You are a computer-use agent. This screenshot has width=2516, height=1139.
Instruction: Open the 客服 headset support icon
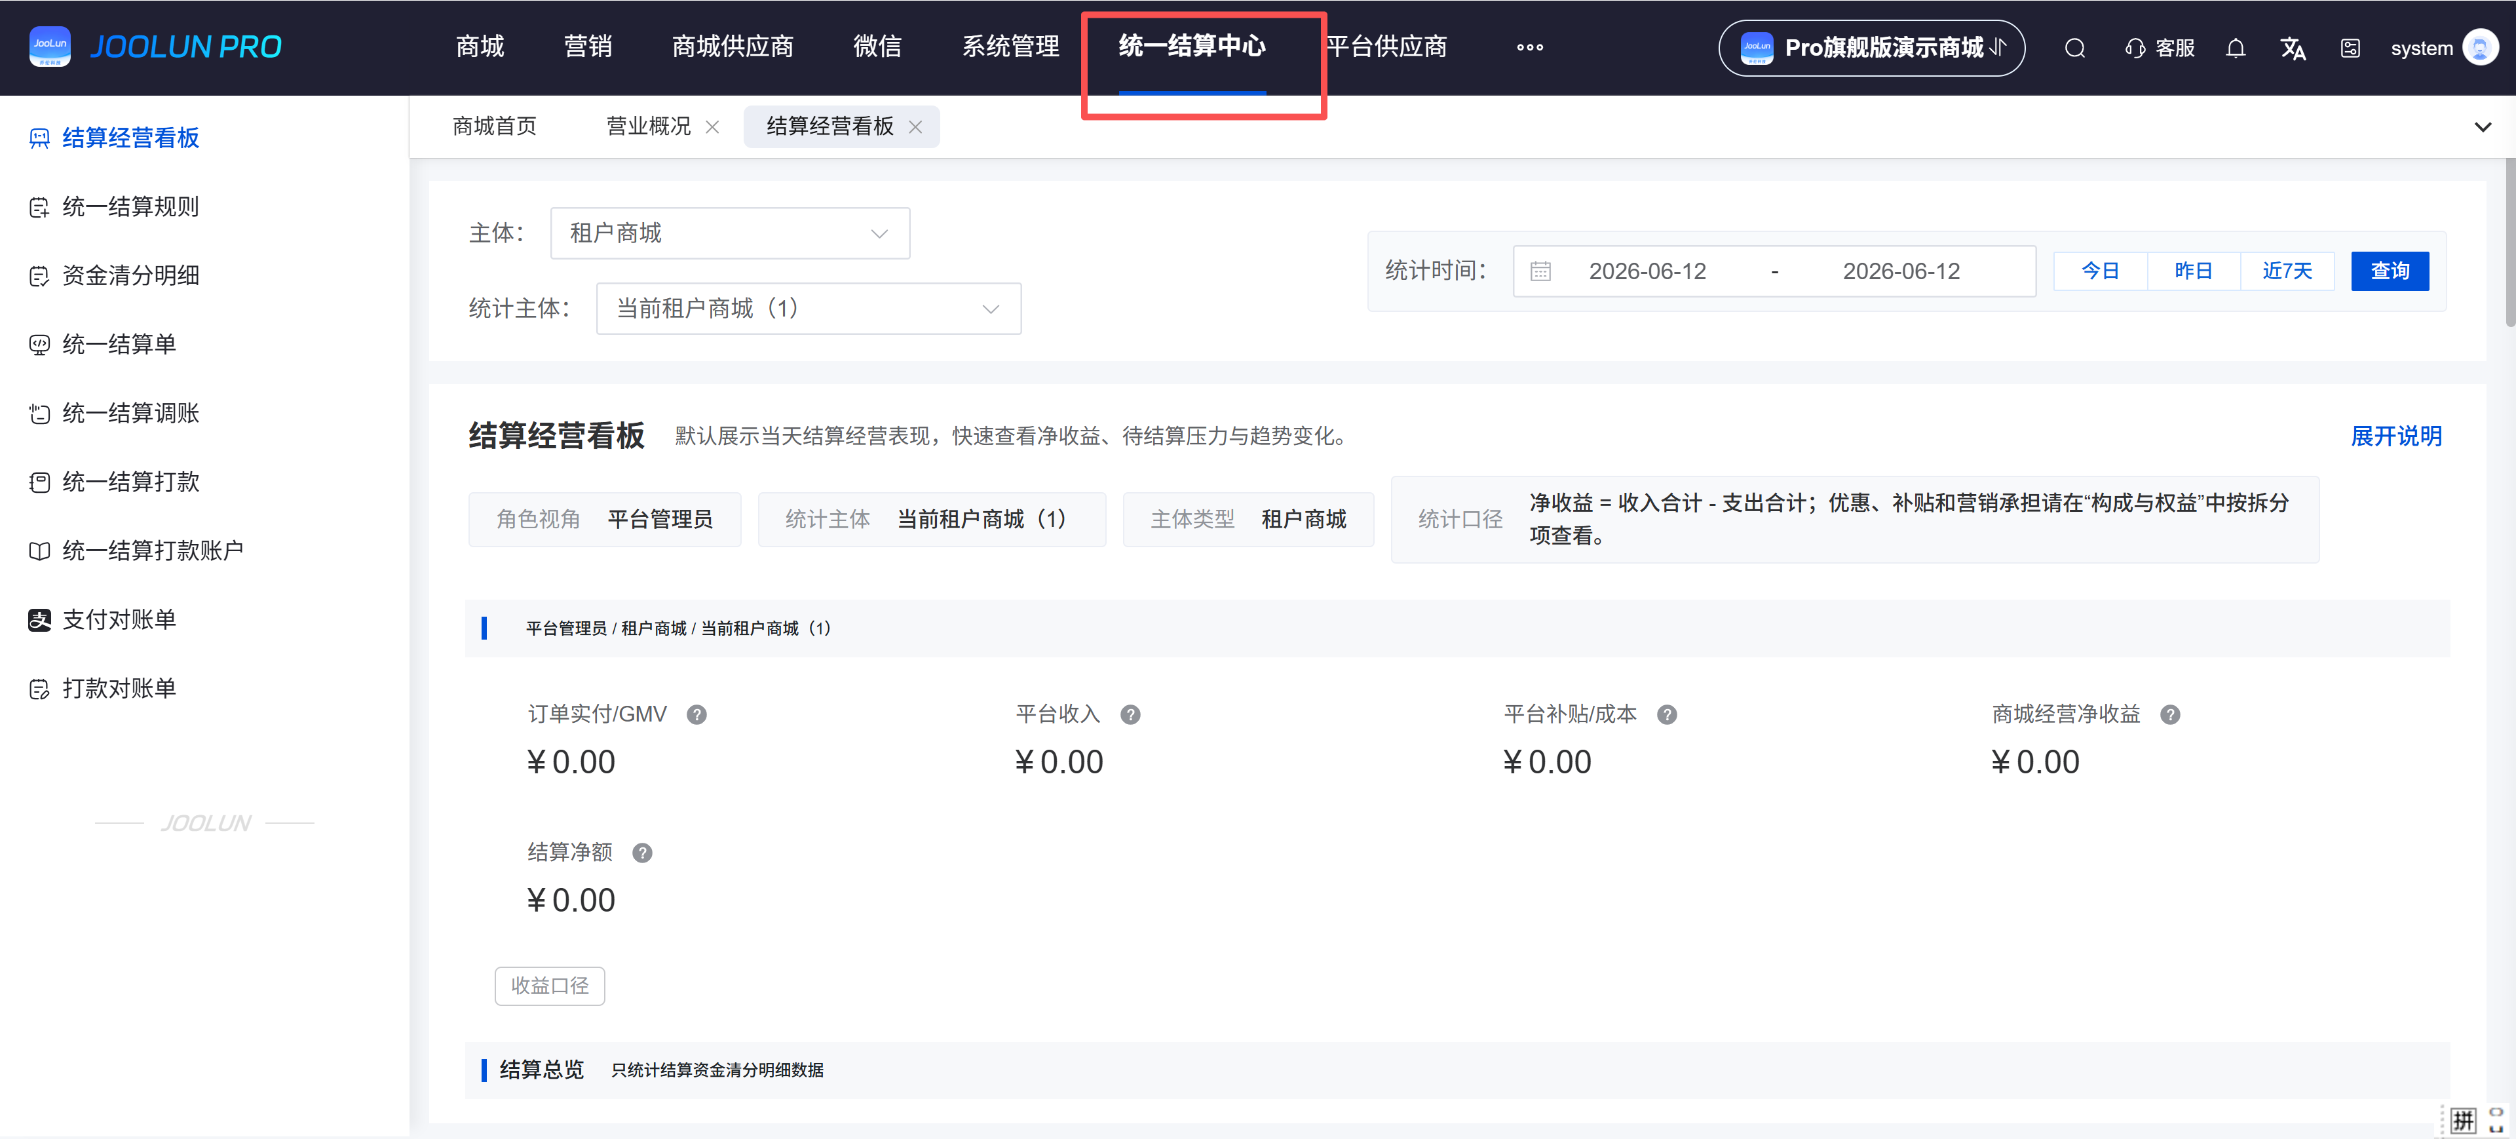[x=2135, y=48]
